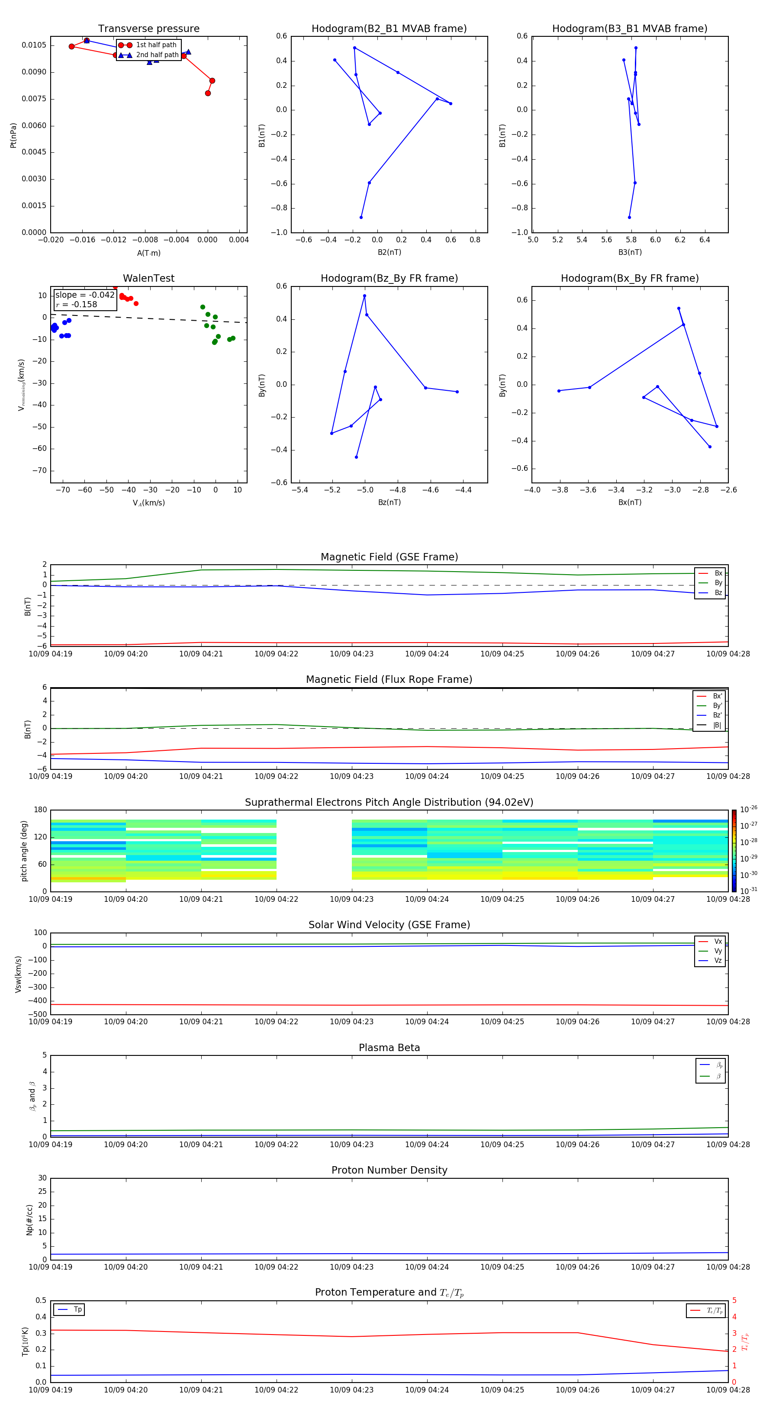This screenshot has width=779, height=1428.
Task: Click the red Te/Tp legend entry
Action: (706, 1310)
